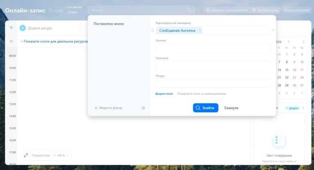Screen dimensions: 314x170
Task: Click the Фільтр search field at the top
Action: point(141,10)
